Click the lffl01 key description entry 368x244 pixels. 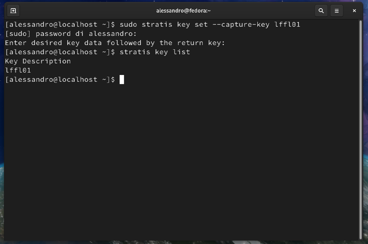tap(17, 70)
